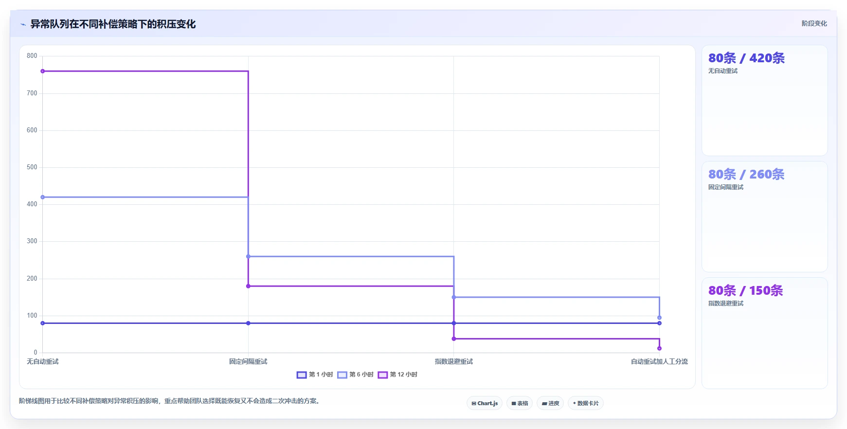Click the footer description starting 阶梯线图用于比较
Image resolution: width=847 pixels, height=429 pixels.
click(170, 401)
